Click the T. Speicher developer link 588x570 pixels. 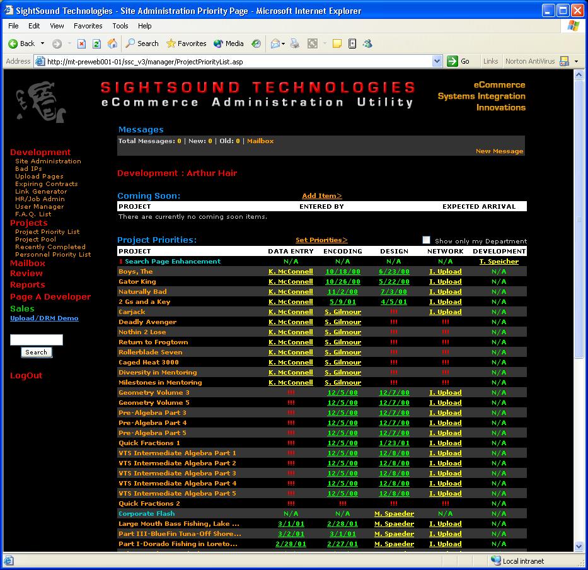click(499, 262)
